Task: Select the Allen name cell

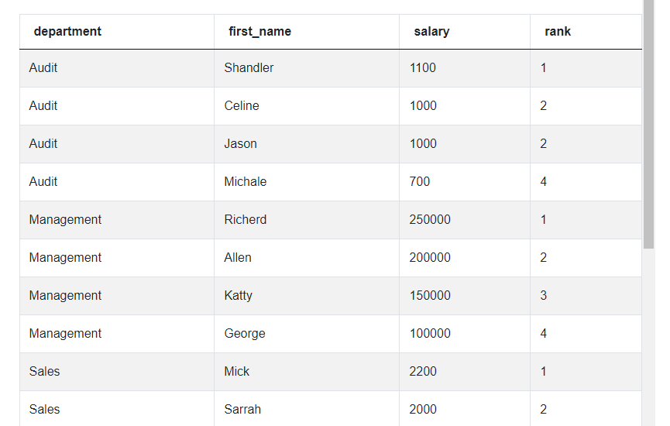Action: click(x=238, y=258)
